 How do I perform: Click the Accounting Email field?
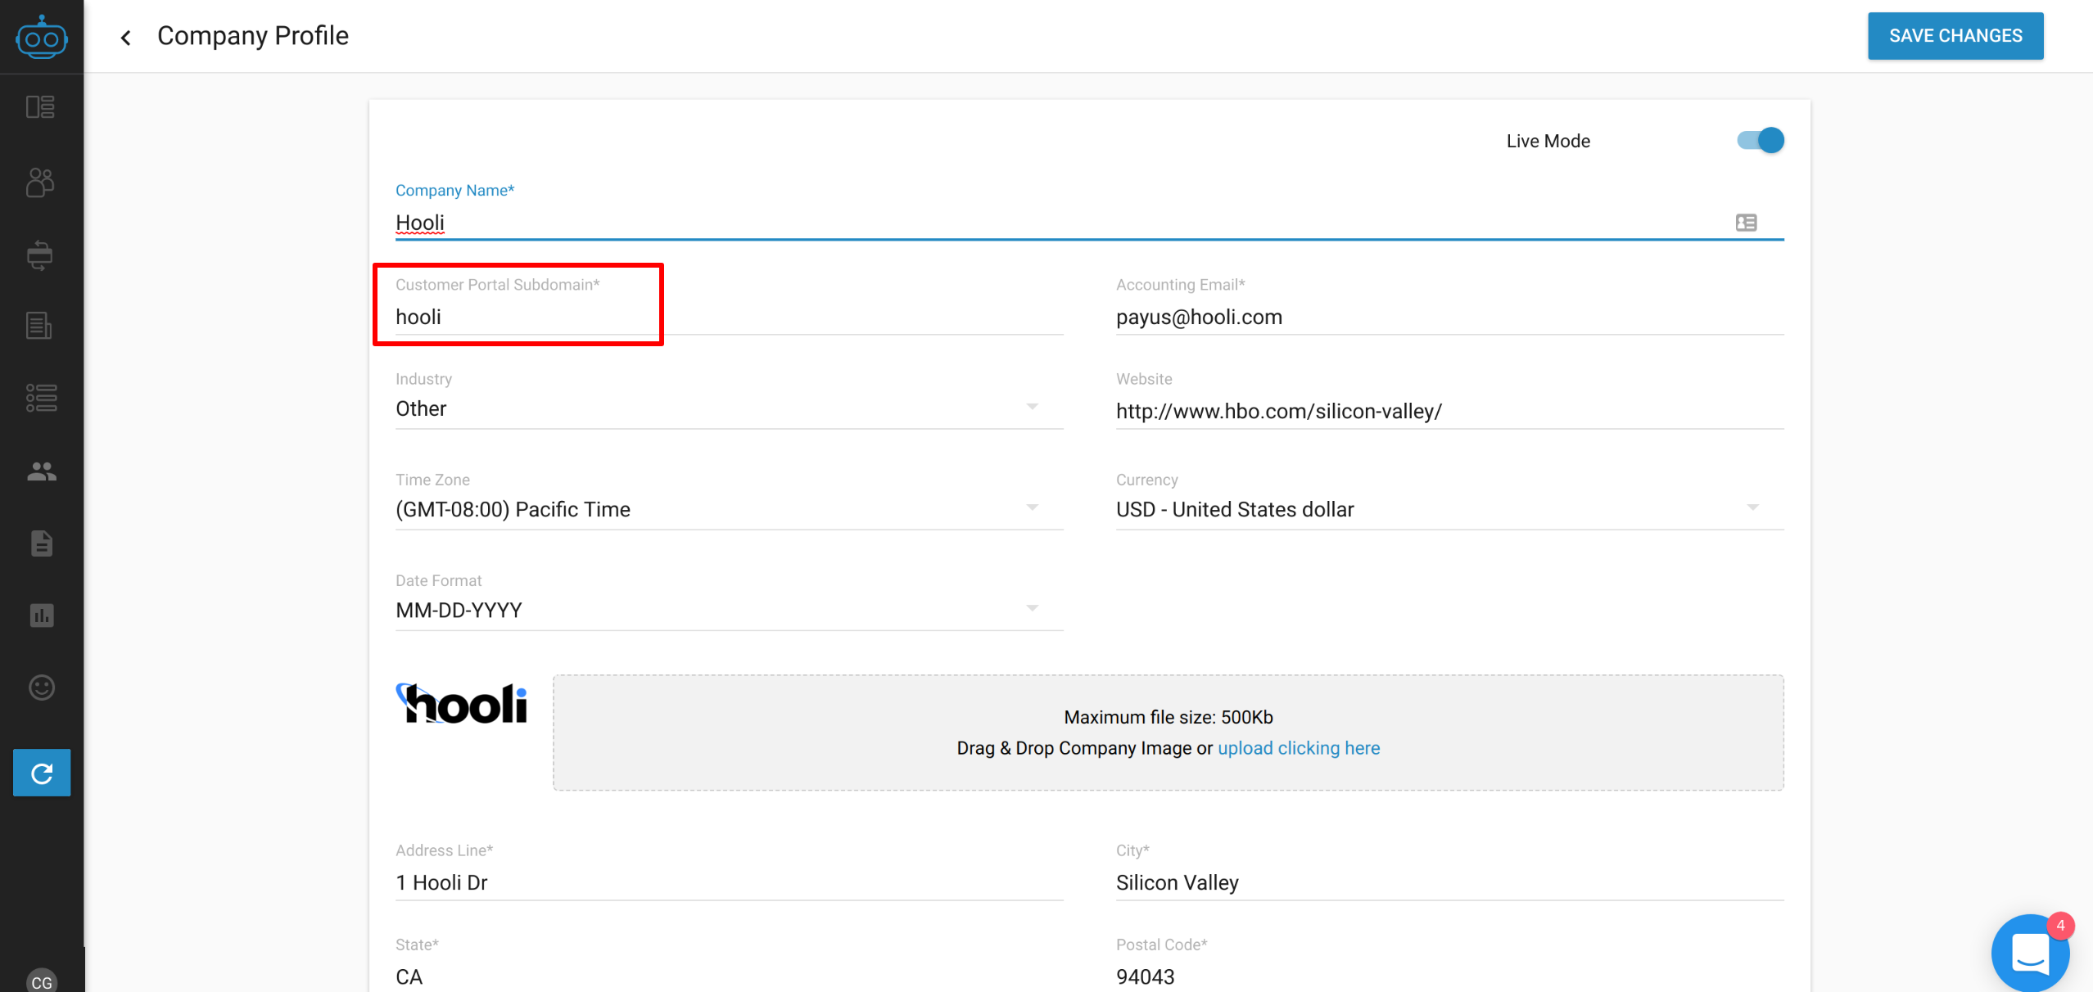click(1449, 317)
